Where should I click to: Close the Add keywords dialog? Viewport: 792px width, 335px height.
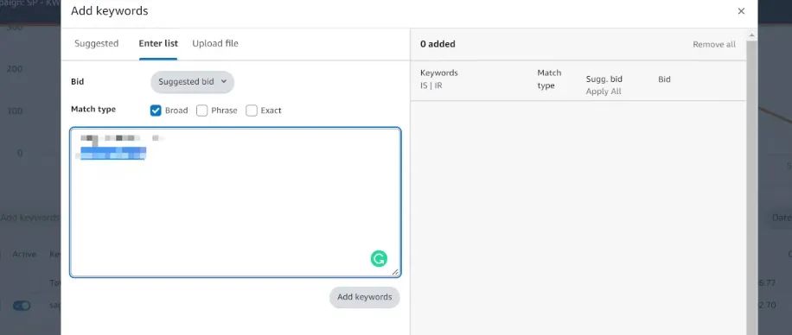click(741, 11)
